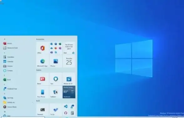
Task: Open the Calendar tile showing 25
Action: (x=69, y=61)
